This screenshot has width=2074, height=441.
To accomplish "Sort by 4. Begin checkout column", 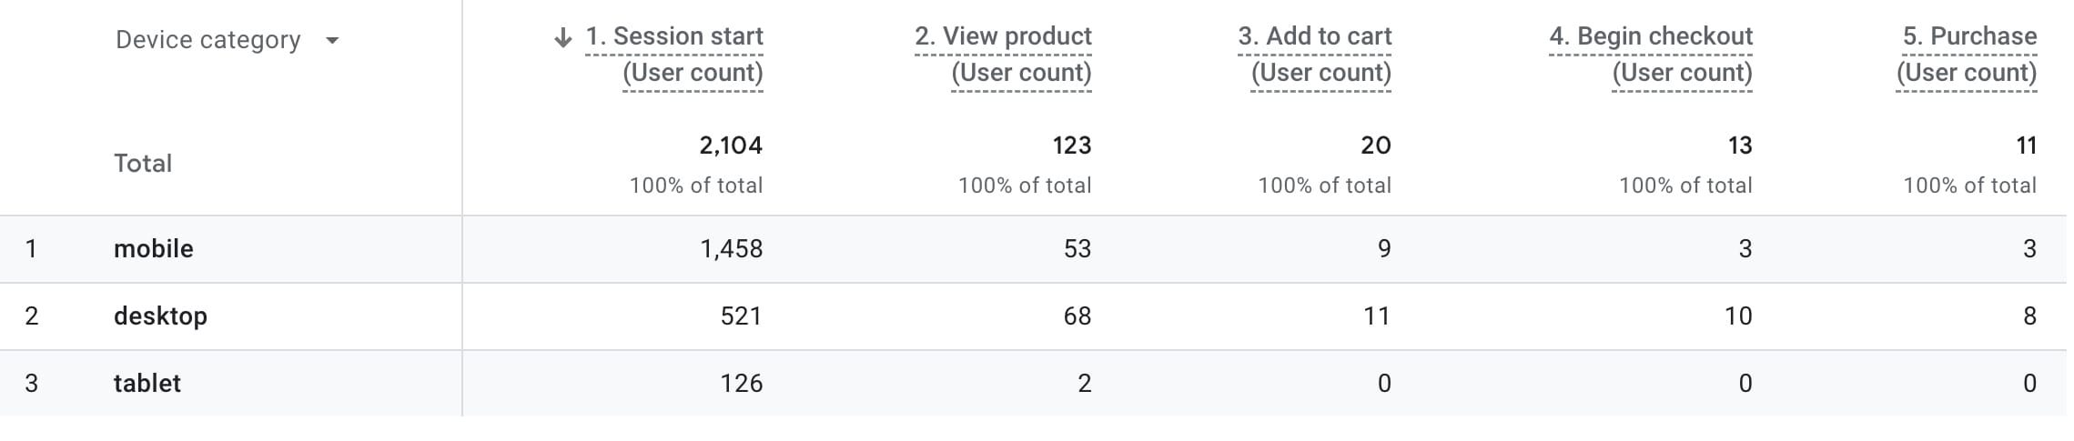I will [1651, 37].
